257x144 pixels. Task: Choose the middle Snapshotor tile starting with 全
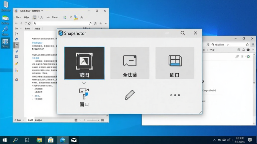(130, 63)
